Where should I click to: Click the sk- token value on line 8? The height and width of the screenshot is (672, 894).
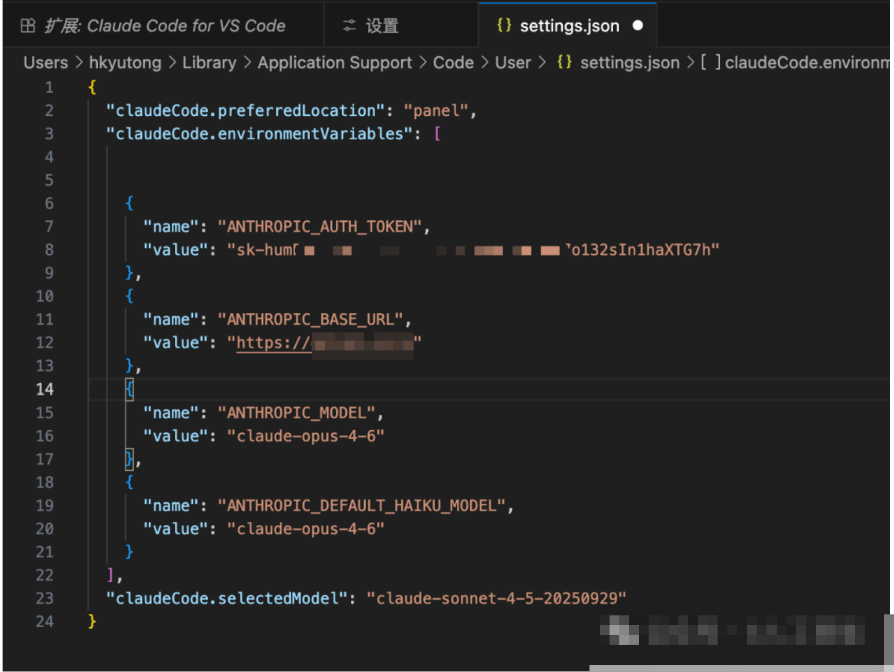click(473, 250)
